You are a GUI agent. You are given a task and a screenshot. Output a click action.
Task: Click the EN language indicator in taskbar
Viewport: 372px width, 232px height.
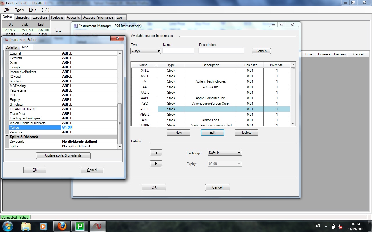coord(318,226)
